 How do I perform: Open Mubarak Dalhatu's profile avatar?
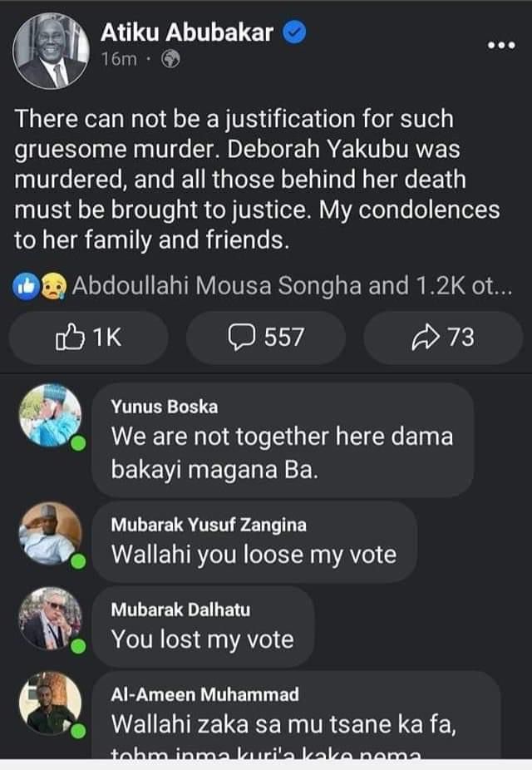[x=51, y=619]
